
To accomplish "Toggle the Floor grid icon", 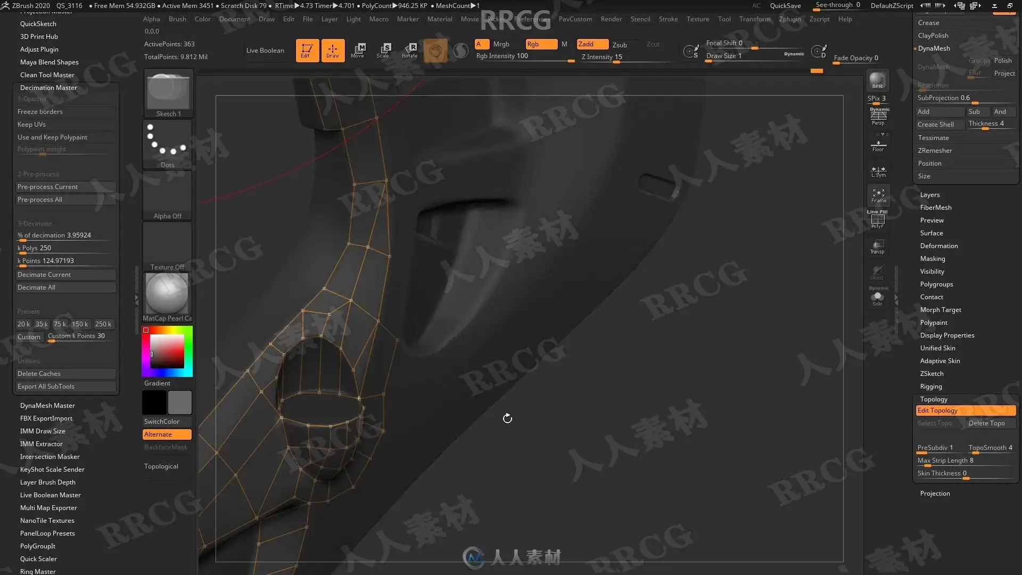I will click(878, 145).
